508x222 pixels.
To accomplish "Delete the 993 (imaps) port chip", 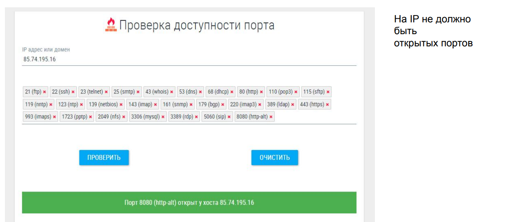I will coord(55,117).
